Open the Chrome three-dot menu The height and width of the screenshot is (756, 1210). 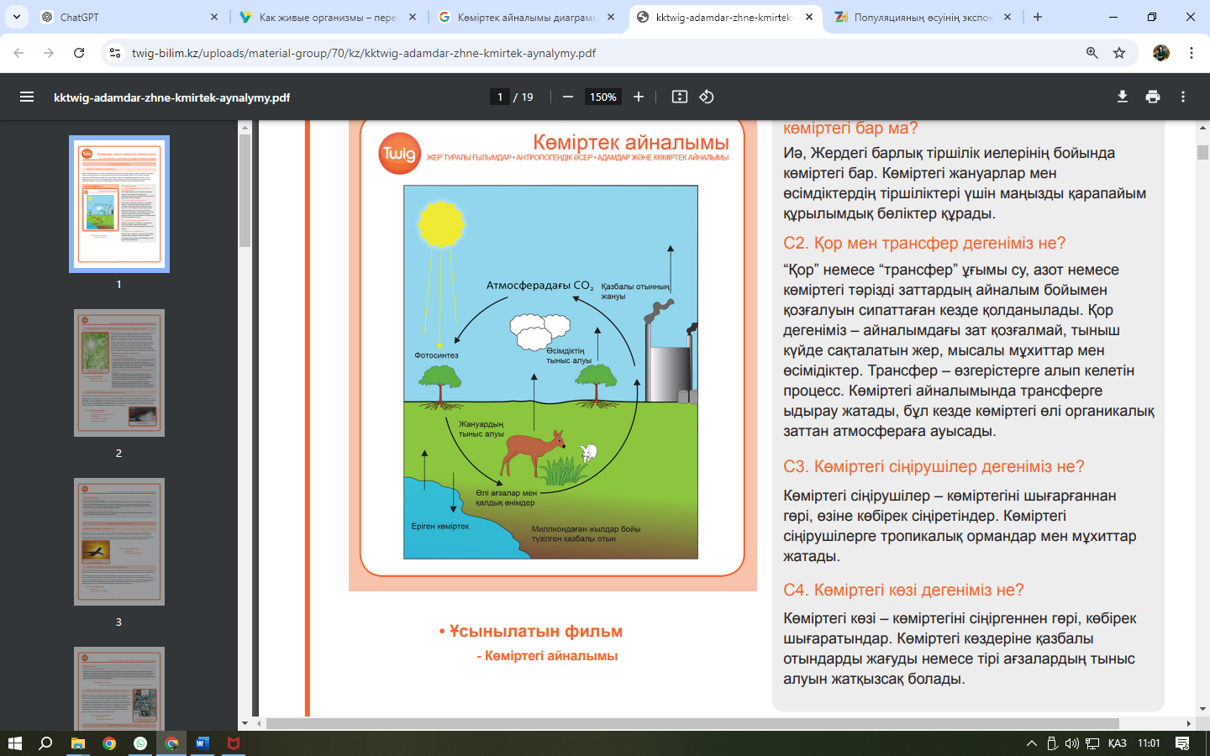tap(1192, 53)
